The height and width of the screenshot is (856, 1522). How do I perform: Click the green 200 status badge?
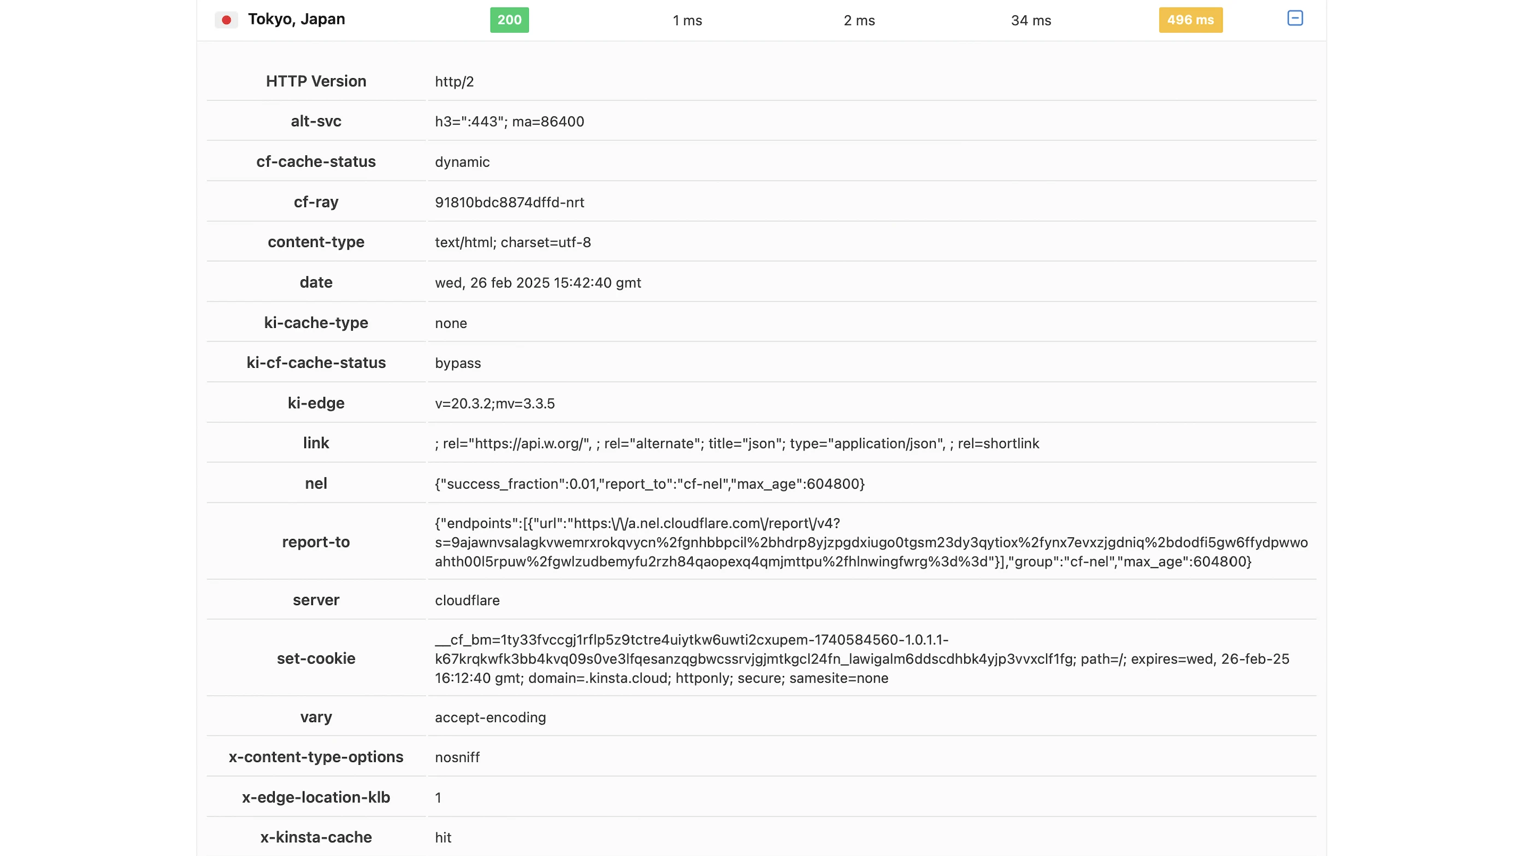click(x=509, y=20)
